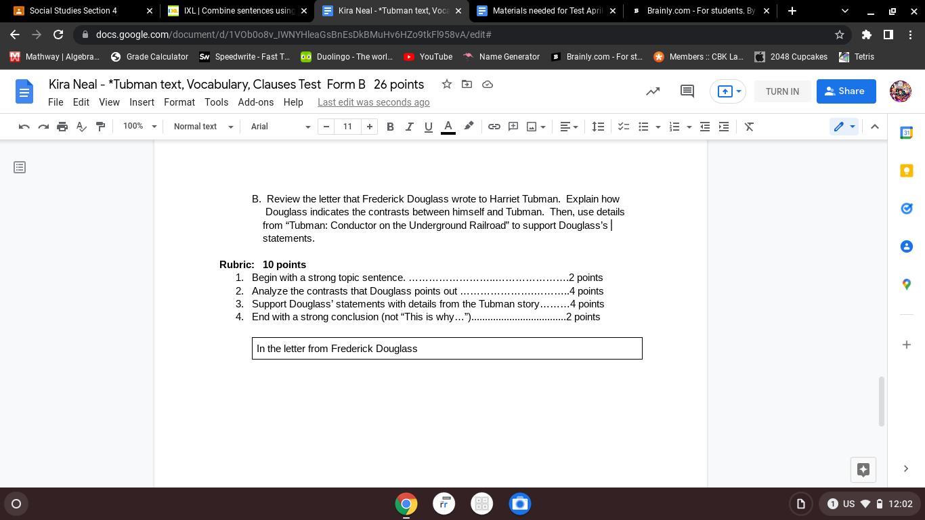
Task: Decrease the paragraph indent
Action: (705, 127)
